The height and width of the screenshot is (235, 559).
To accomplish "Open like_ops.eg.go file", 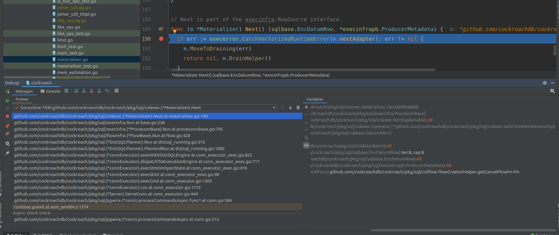I will [x=72, y=21].
